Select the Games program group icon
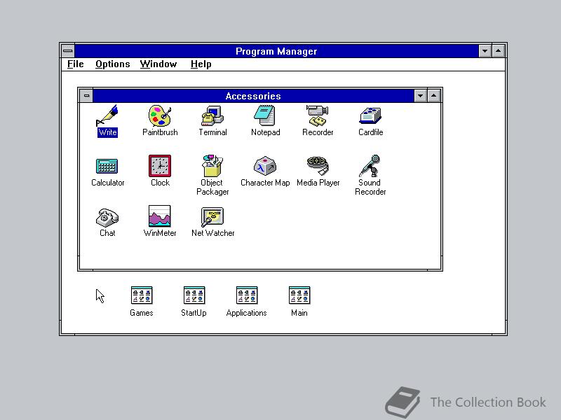Image resolution: width=561 pixels, height=420 pixels. pos(142,295)
